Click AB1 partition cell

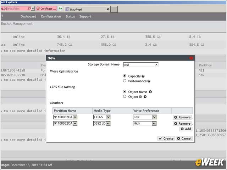coord(201,70)
